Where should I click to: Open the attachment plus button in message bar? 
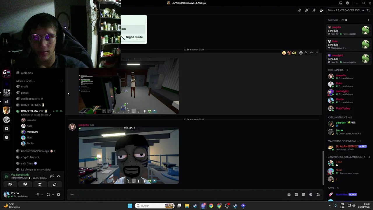(72, 195)
